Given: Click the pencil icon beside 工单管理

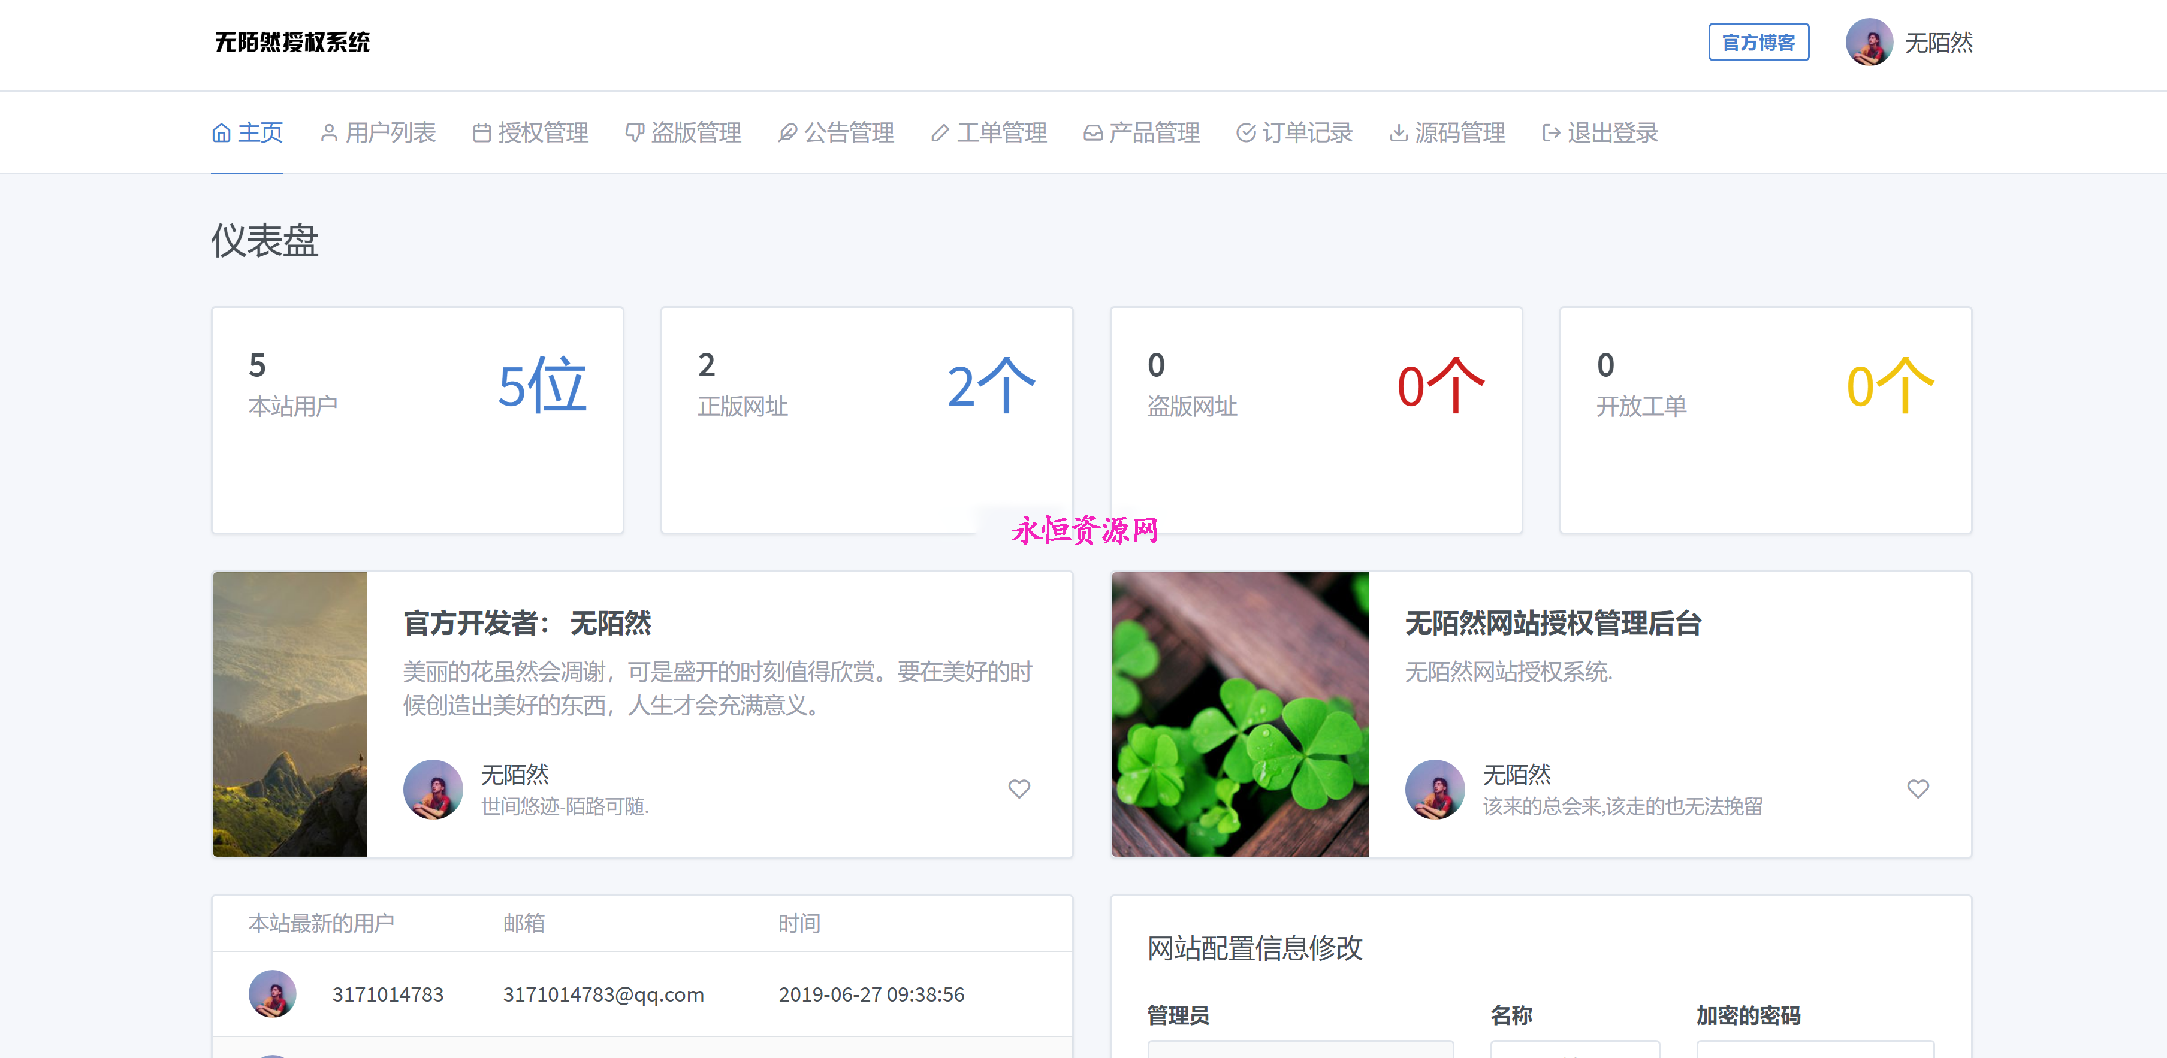Looking at the screenshot, I should pos(940,133).
